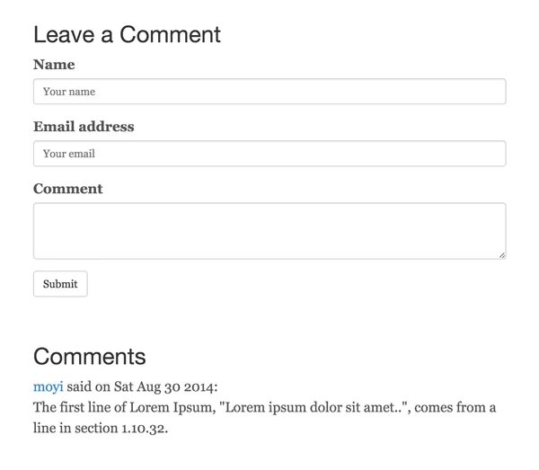The width and height of the screenshot is (539, 470).
Task: Click inside the Comment text area
Action: pyautogui.click(x=269, y=231)
